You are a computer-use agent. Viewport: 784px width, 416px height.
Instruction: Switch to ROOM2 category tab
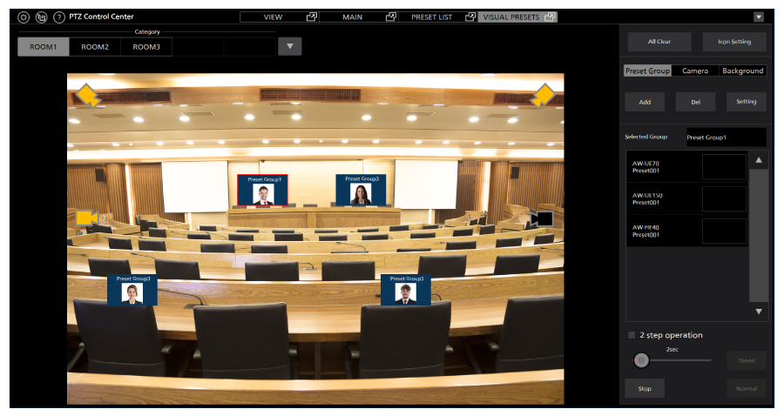coord(95,47)
